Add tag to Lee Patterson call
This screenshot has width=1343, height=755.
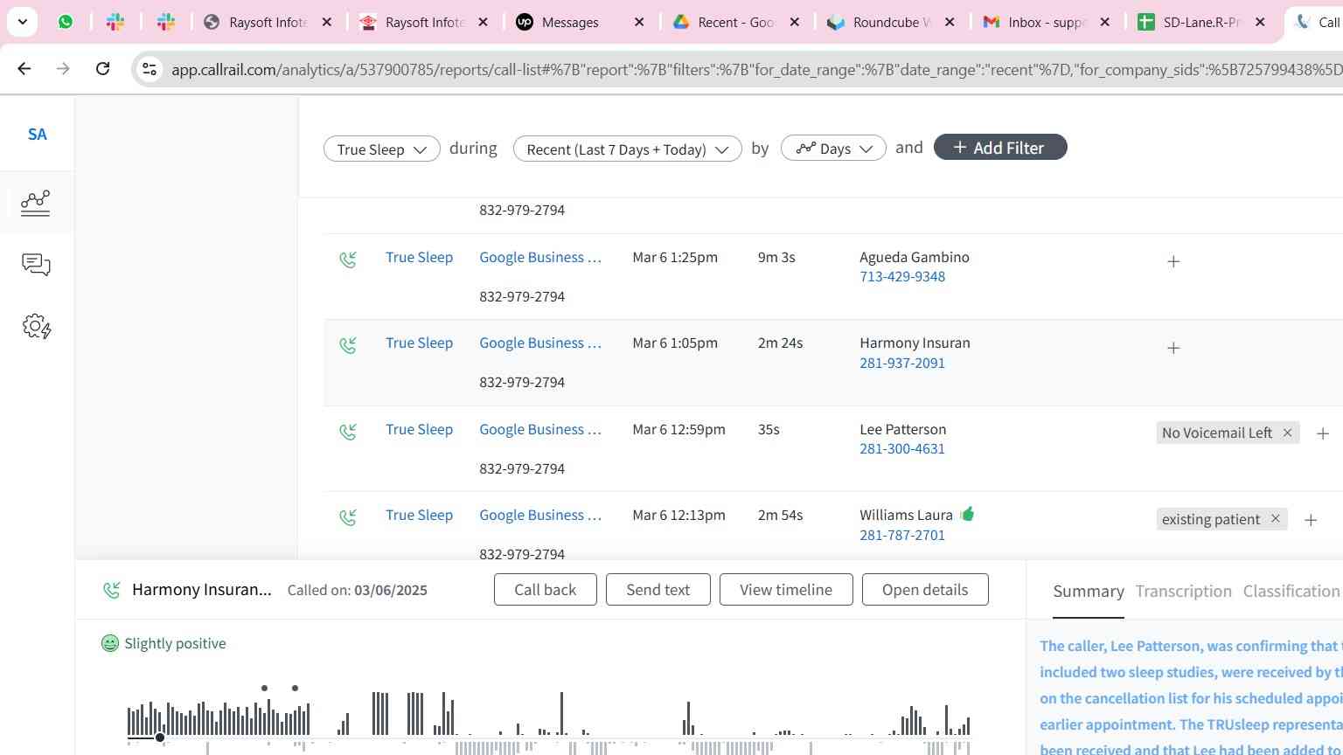click(1323, 433)
